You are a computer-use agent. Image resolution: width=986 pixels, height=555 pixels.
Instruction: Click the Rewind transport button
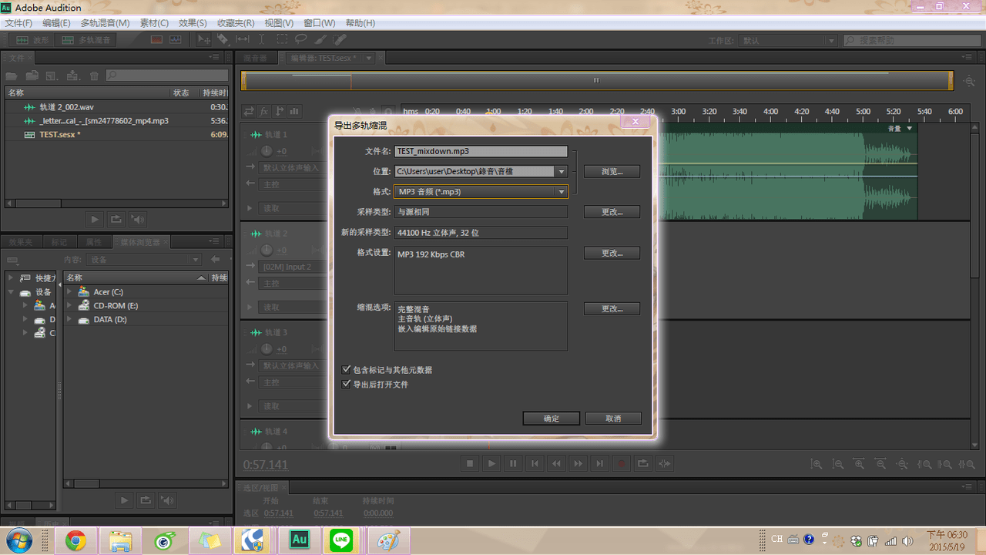(556, 463)
